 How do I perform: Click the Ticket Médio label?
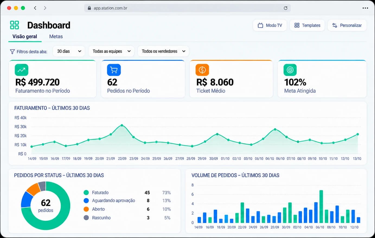coord(211,91)
